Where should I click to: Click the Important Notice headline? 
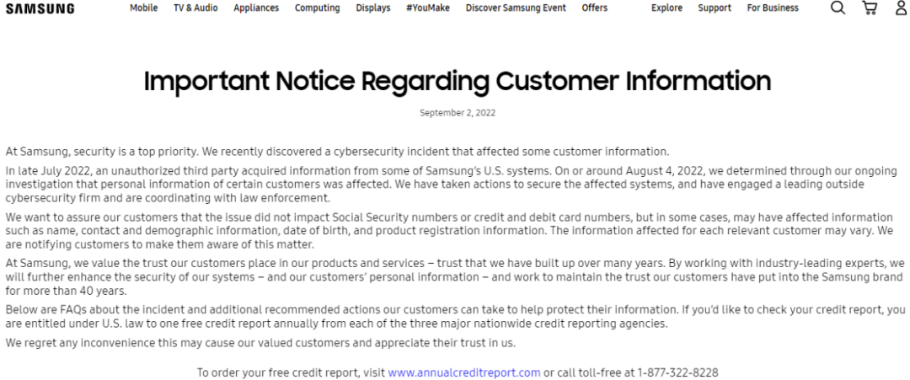458,81
